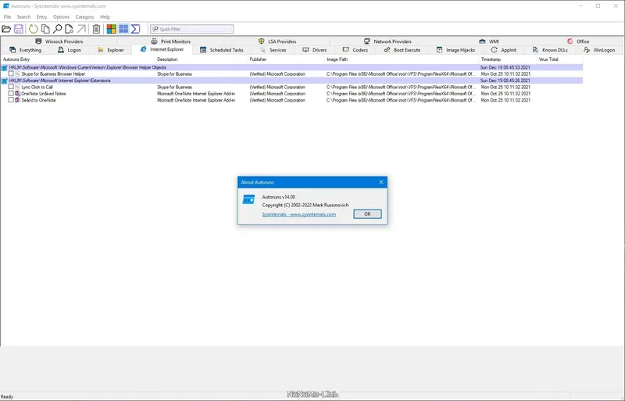Select the Internet Explorer tab

click(162, 49)
